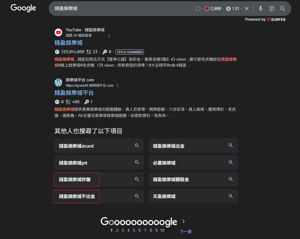Click the TITLE CHANGED badge

pos(130,52)
